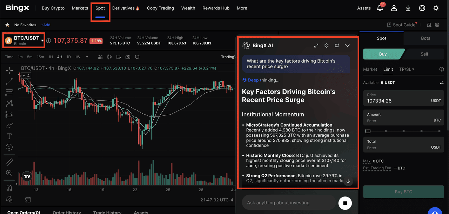Open the Spot menu in navigation
This screenshot has width=449, height=214.
click(100, 8)
